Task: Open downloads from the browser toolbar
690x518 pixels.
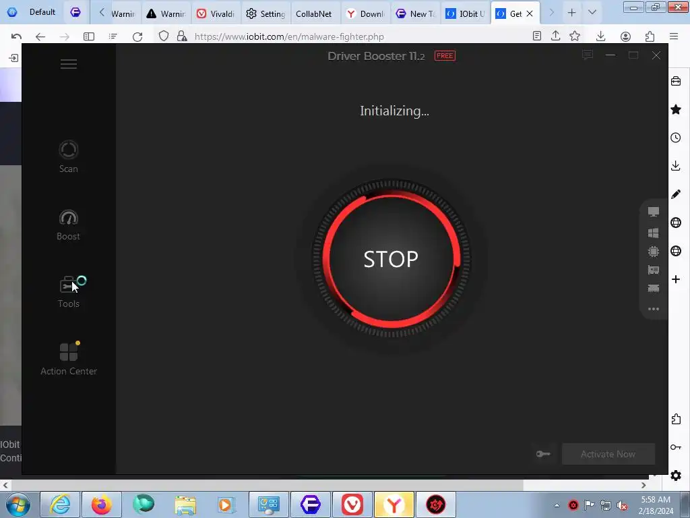Action: coord(600,36)
